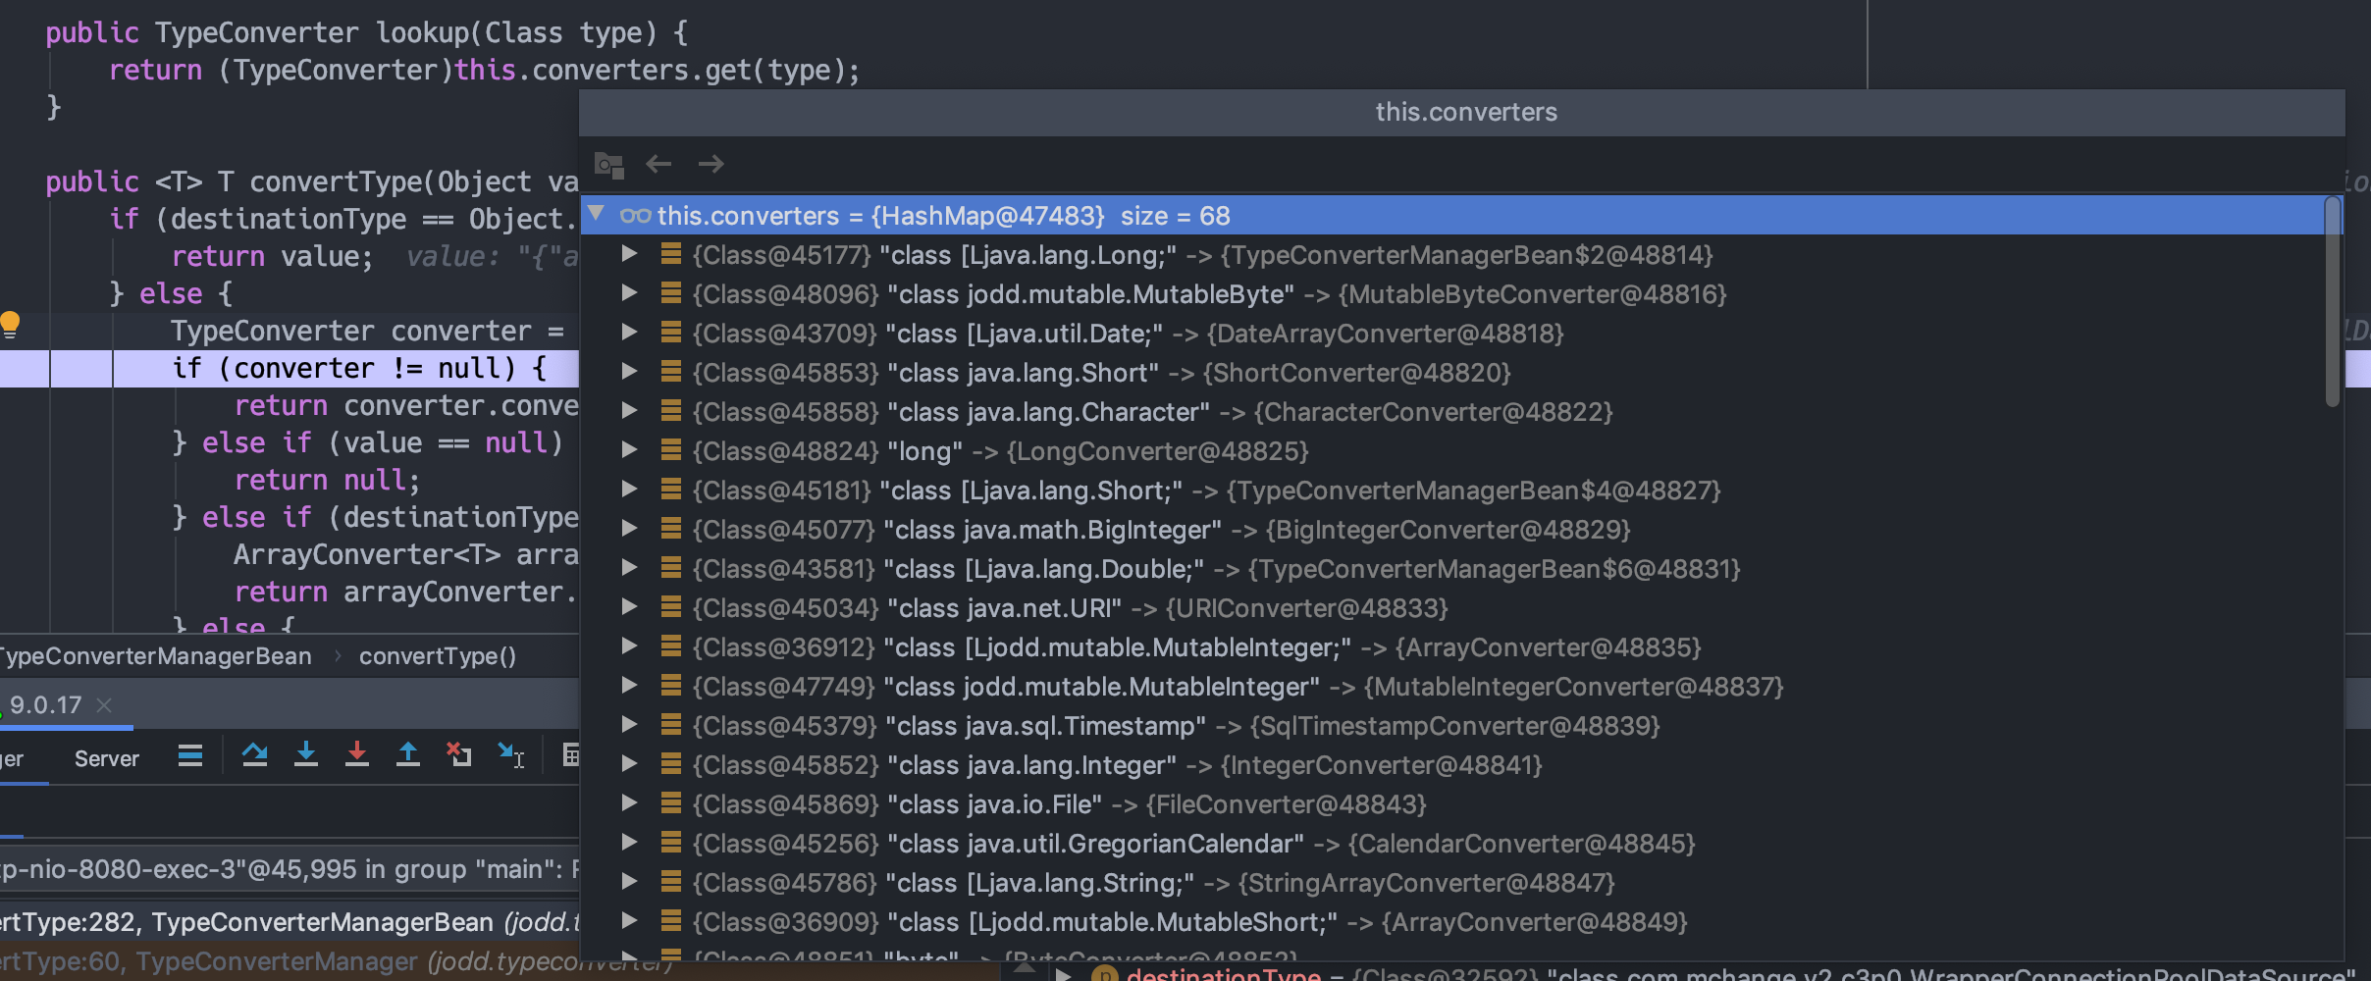Expand the MutableByte converter entry
The height and width of the screenshot is (981, 2371).
click(x=630, y=293)
